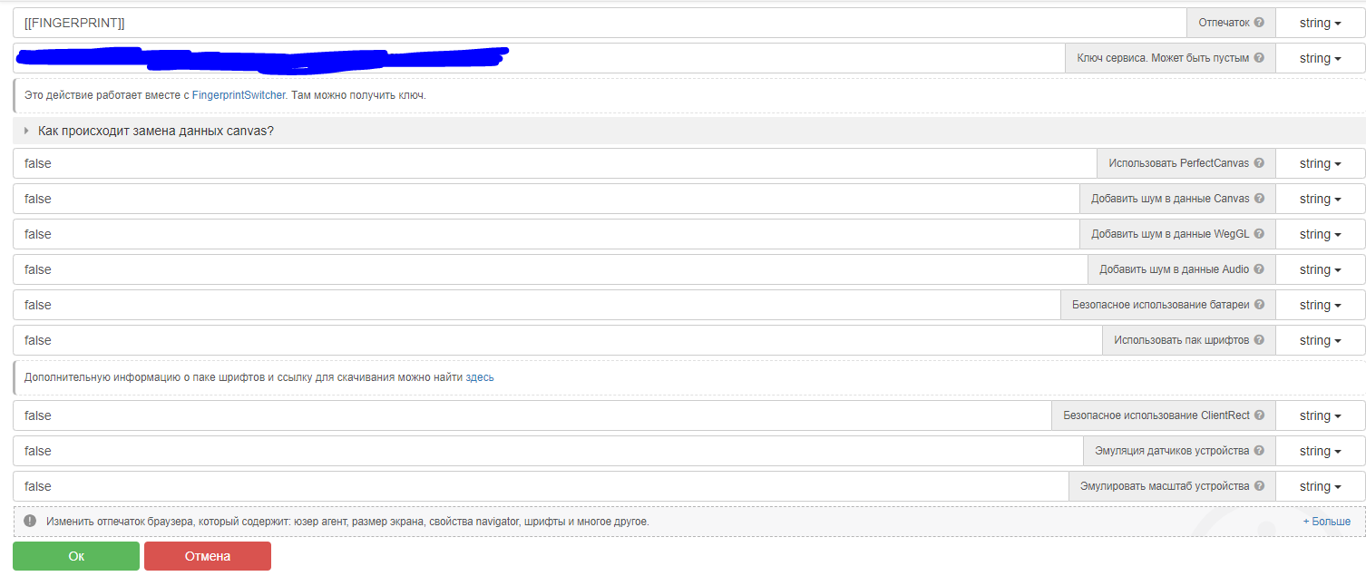Viewport: 1366px width, 586px height.
Task: Click help icon beside Ключ сервиса label
Action: click(x=1259, y=58)
